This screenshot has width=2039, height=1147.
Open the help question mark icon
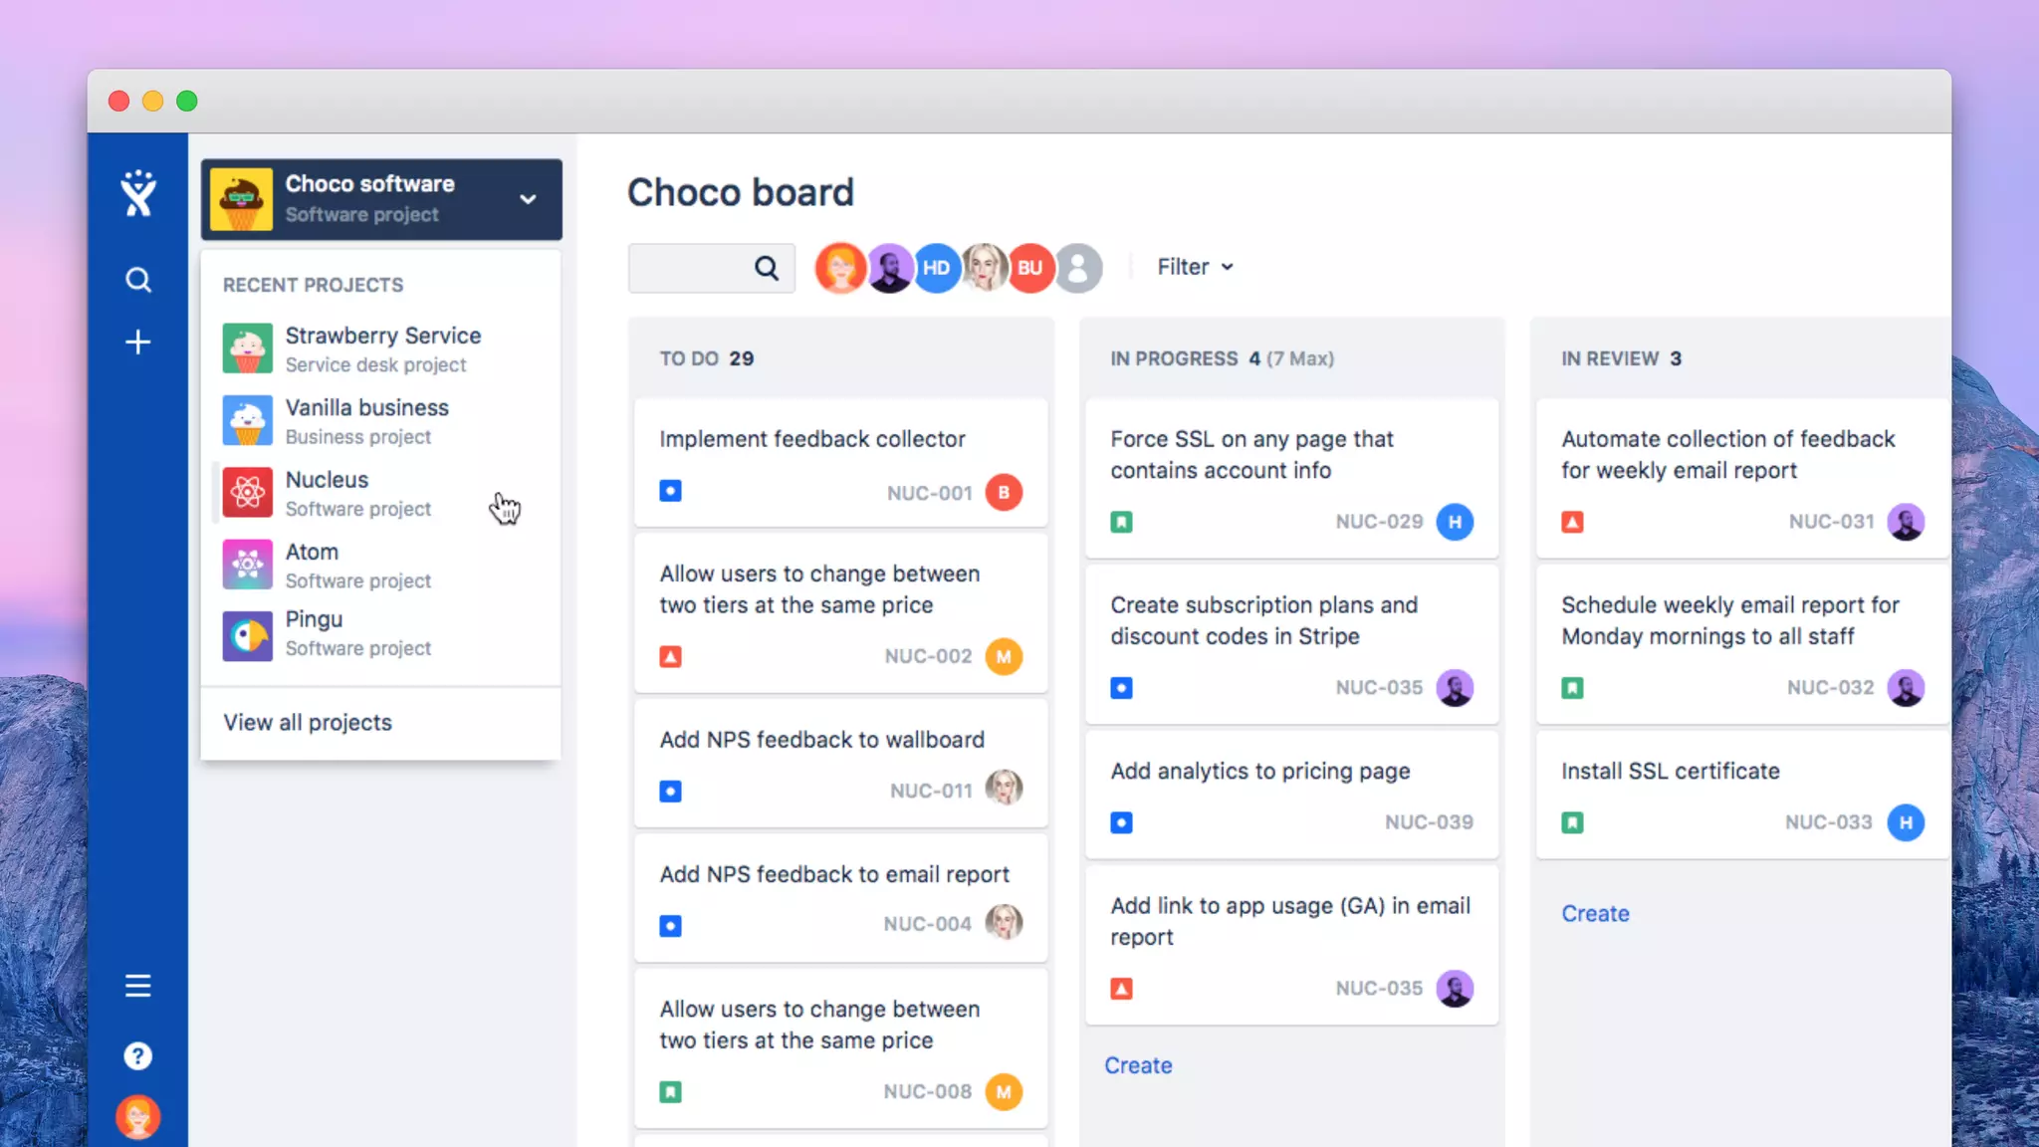coord(138,1056)
